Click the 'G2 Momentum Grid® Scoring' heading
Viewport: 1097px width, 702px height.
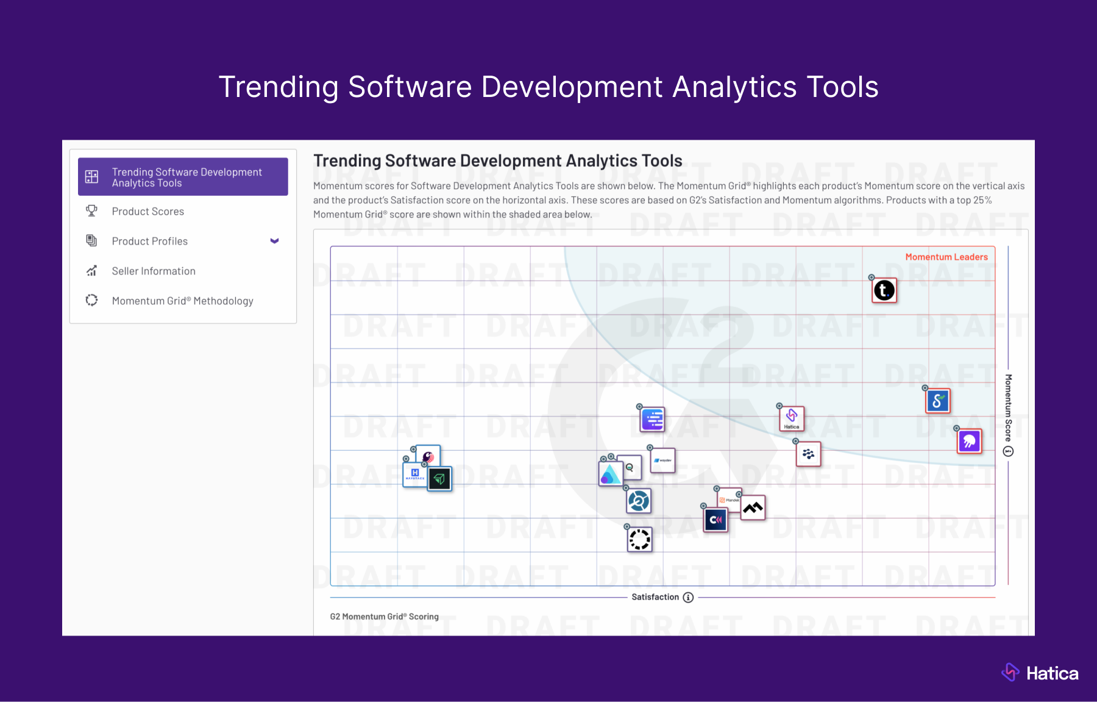click(x=385, y=617)
